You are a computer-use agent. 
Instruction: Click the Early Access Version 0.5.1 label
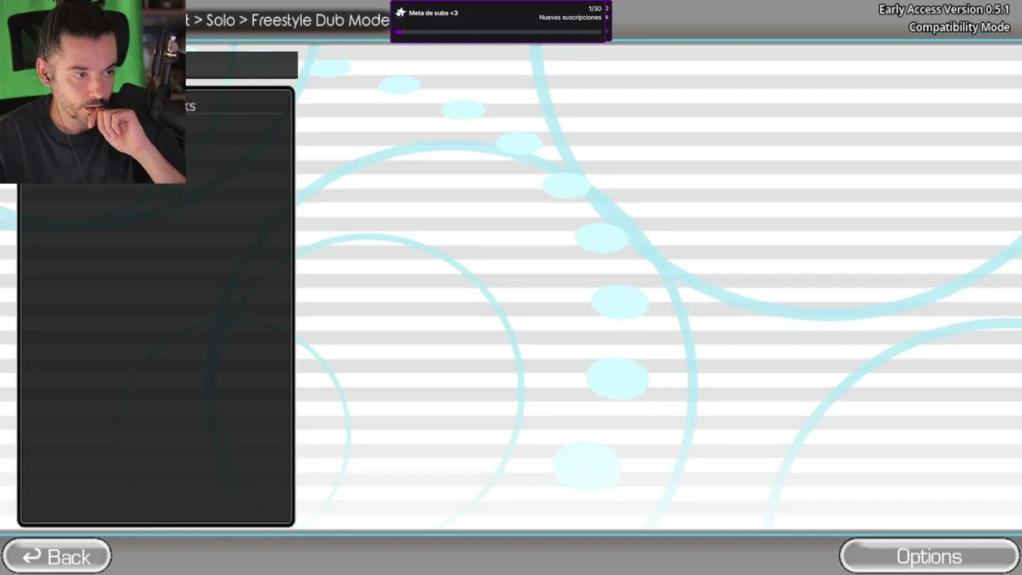pos(944,10)
